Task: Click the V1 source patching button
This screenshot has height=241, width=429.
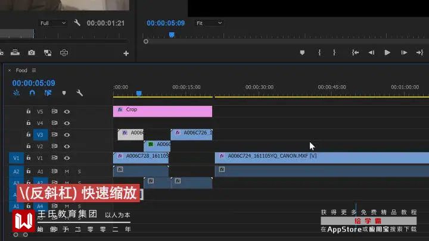Action: [x=16, y=158]
